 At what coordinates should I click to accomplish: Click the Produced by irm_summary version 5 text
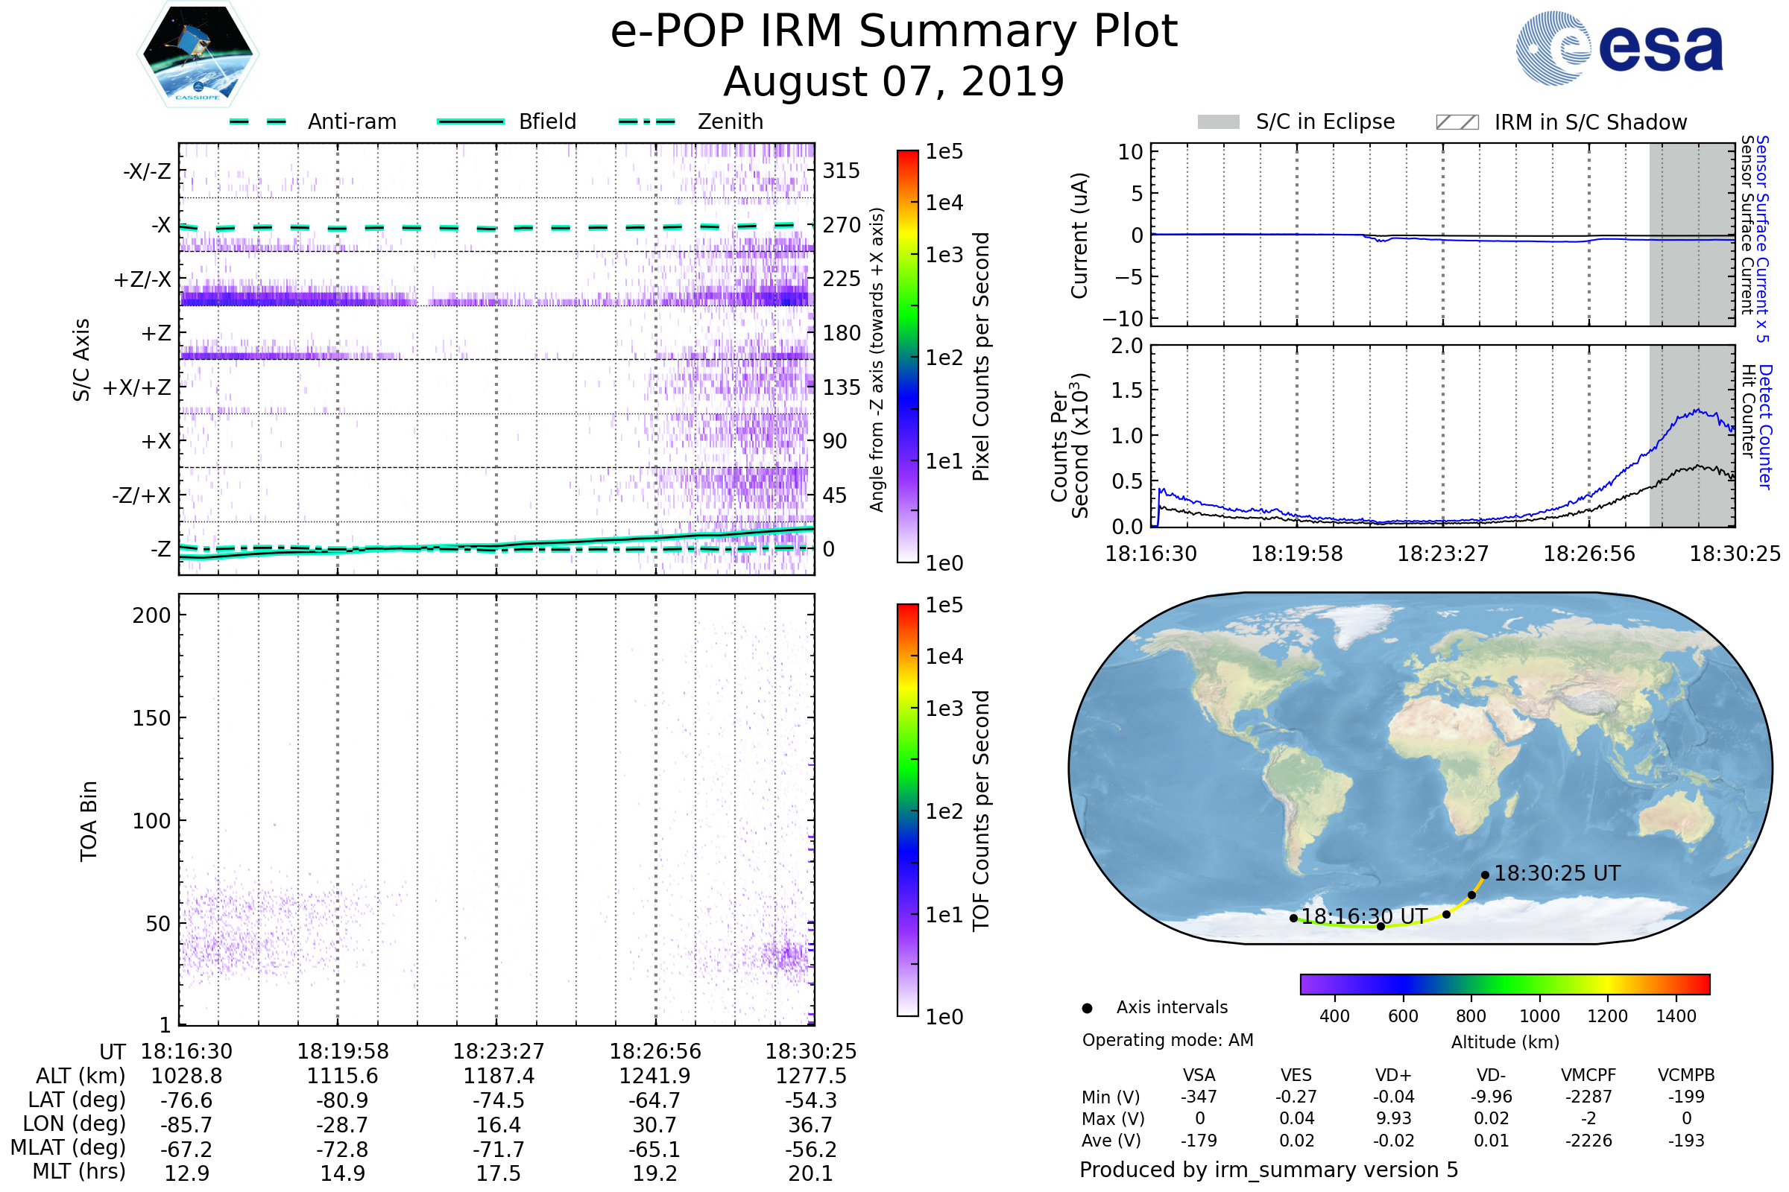1269,1170
